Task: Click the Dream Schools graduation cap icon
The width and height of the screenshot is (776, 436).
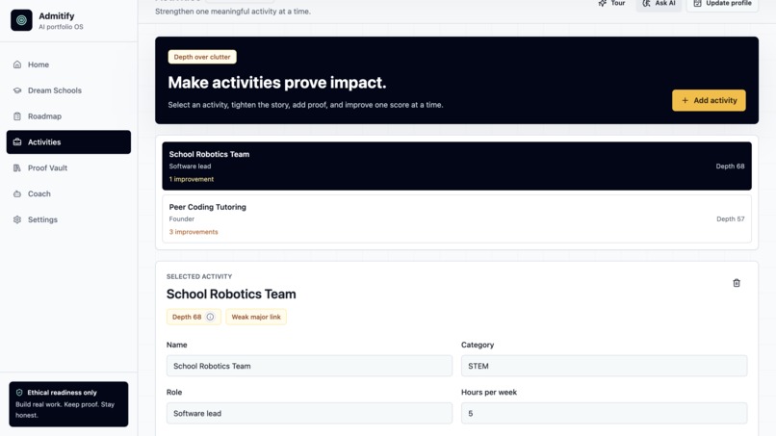Action: click(x=17, y=90)
